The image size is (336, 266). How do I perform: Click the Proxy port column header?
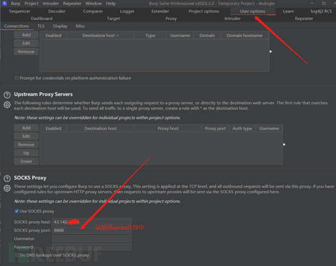(215, 128)
